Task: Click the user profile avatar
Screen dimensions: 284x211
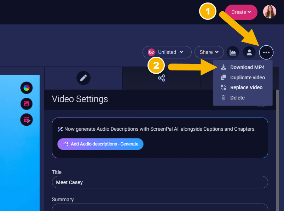Action: 269,12
